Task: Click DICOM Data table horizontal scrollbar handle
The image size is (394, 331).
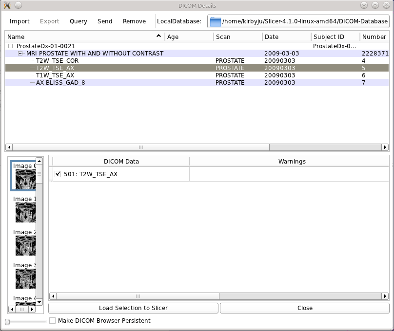Action: pyautogui.click(x=138, y=296)
